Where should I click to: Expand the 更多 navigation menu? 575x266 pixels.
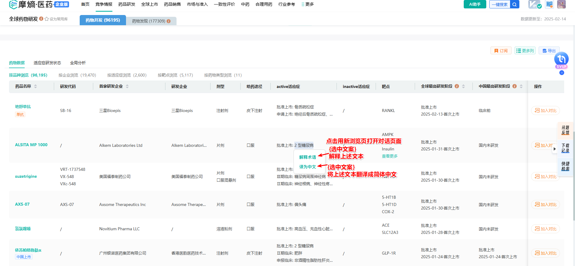[307, 5]
